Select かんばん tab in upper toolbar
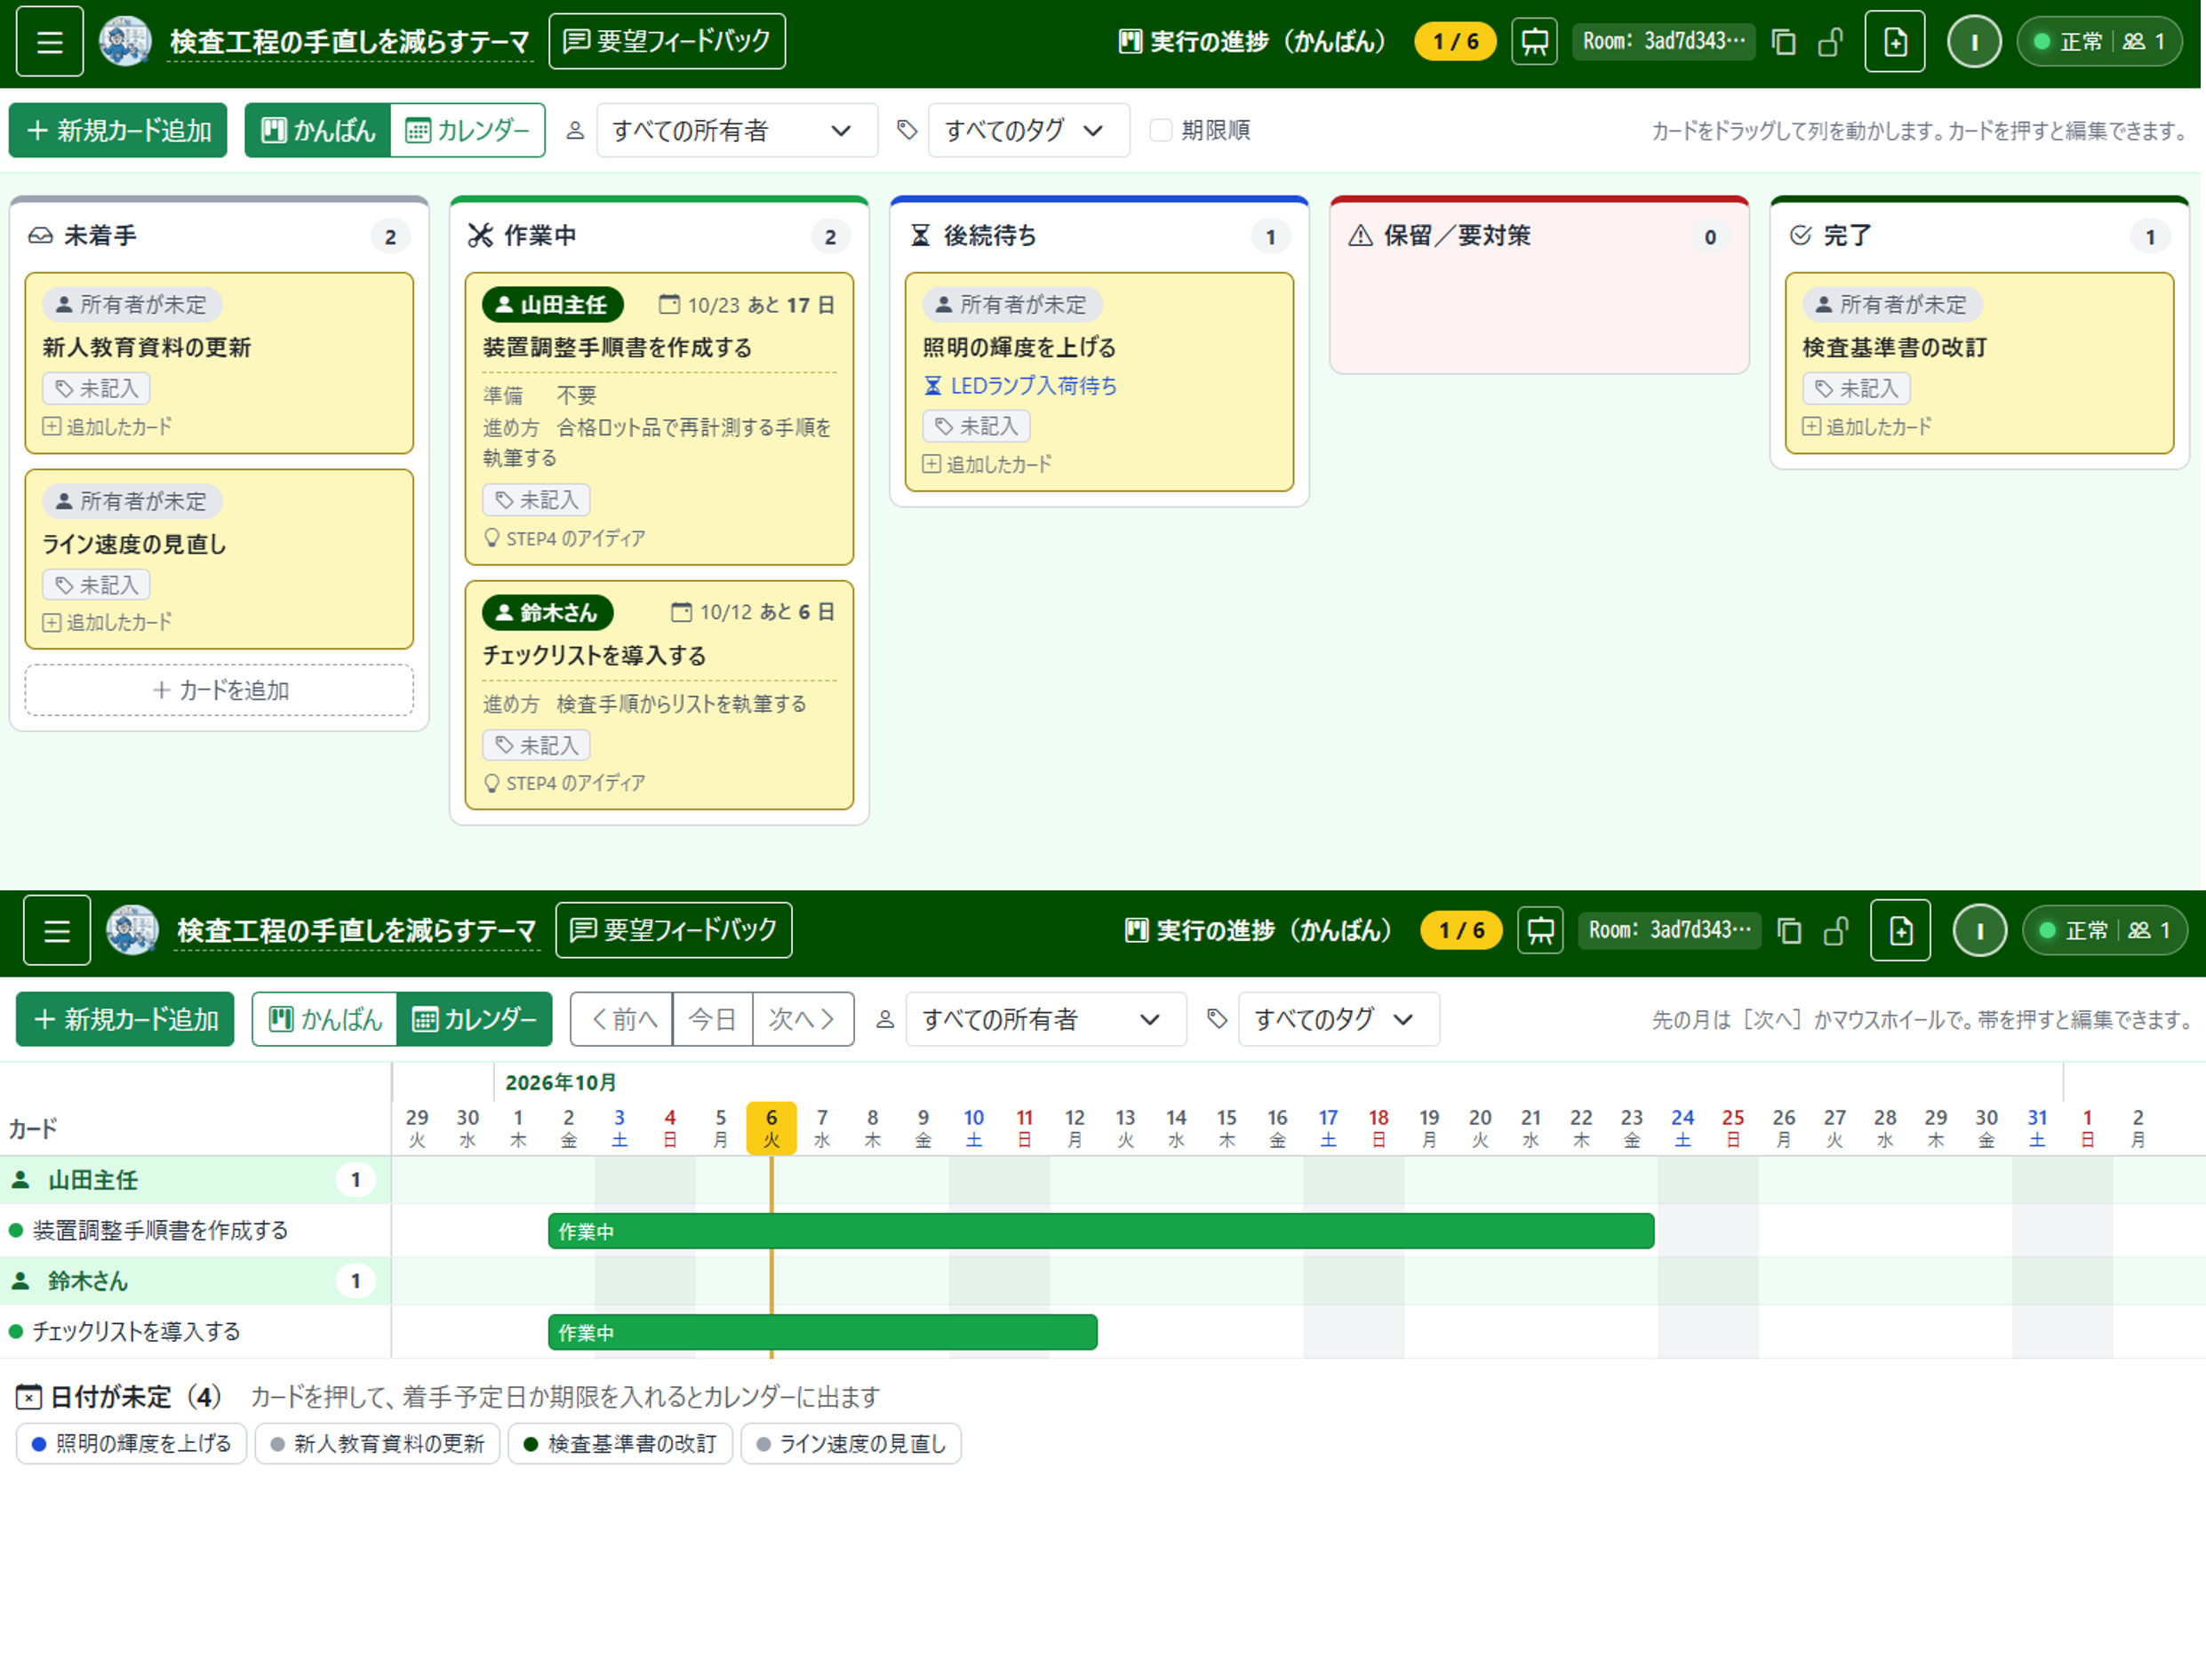 click(318, 131)
